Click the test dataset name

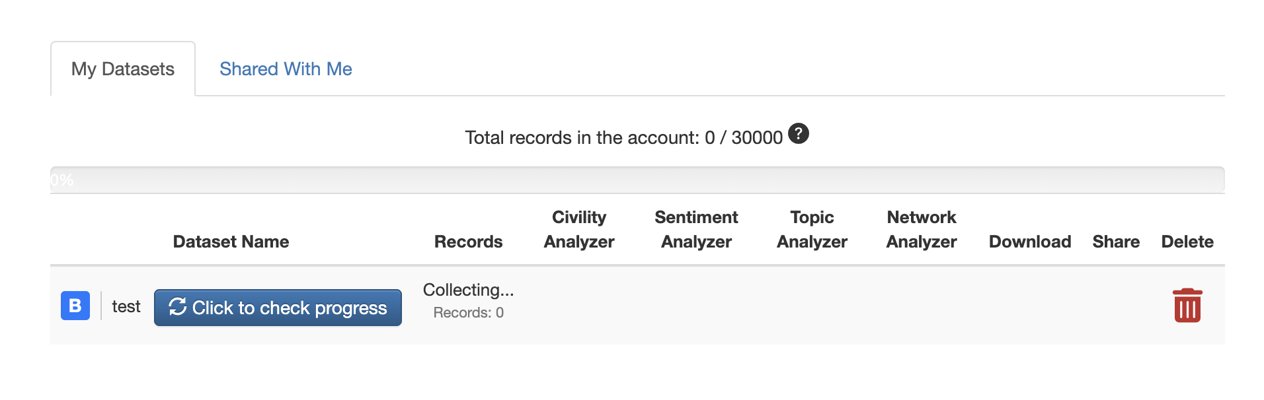(126, 306)
